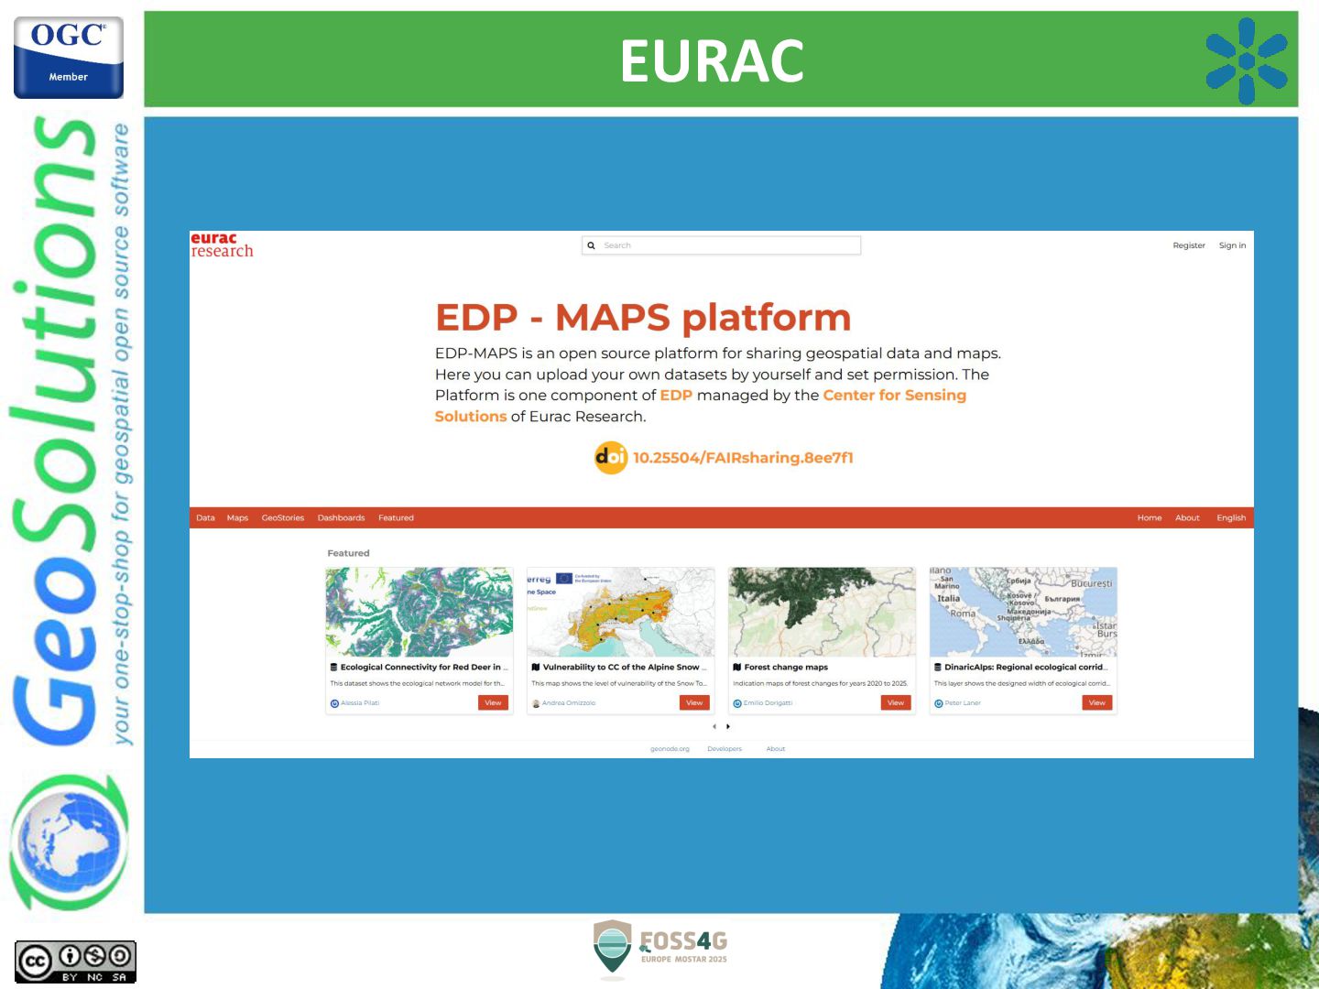Open the geonode.org footer link
This screenshot has width=1319, height=989.
click(x=670, y=749)
